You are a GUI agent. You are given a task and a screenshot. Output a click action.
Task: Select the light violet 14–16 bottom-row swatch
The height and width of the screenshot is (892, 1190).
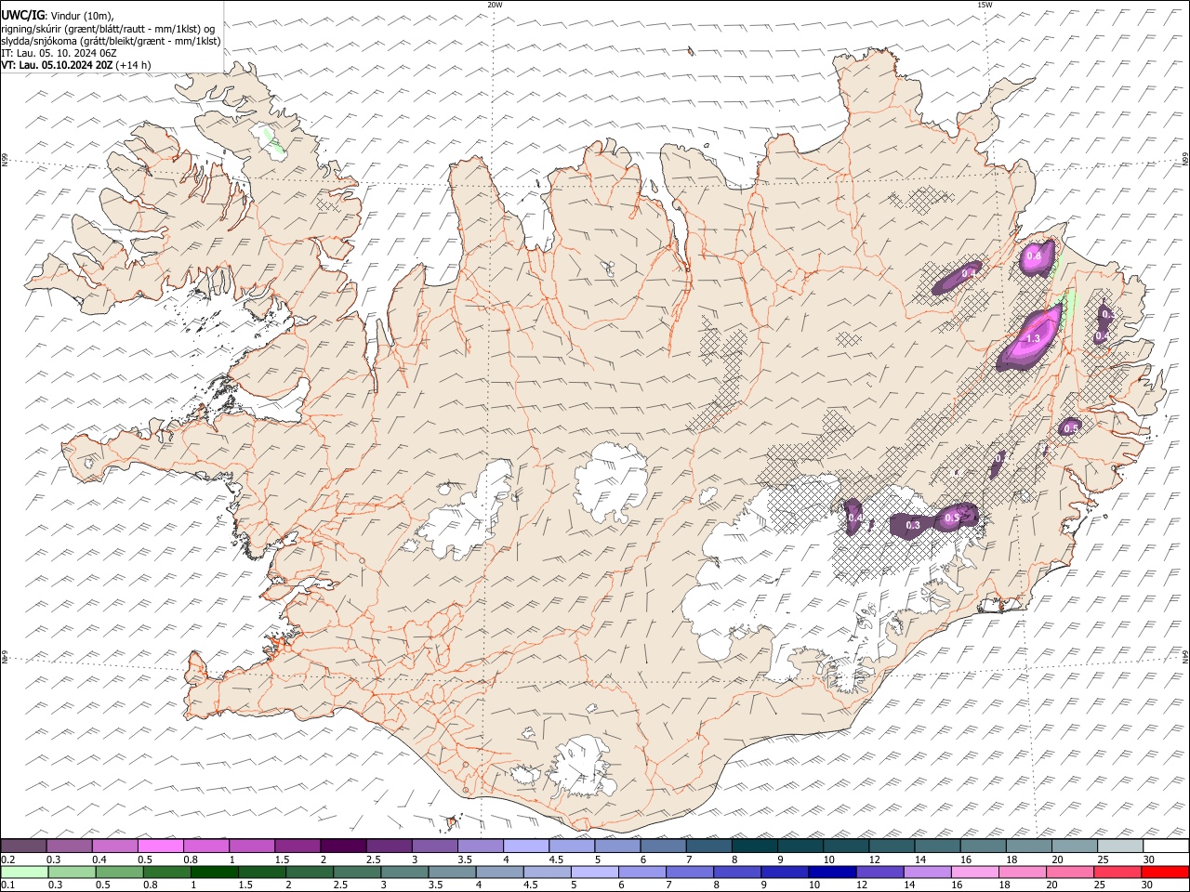pyautogui.click(x=926, y=872)
